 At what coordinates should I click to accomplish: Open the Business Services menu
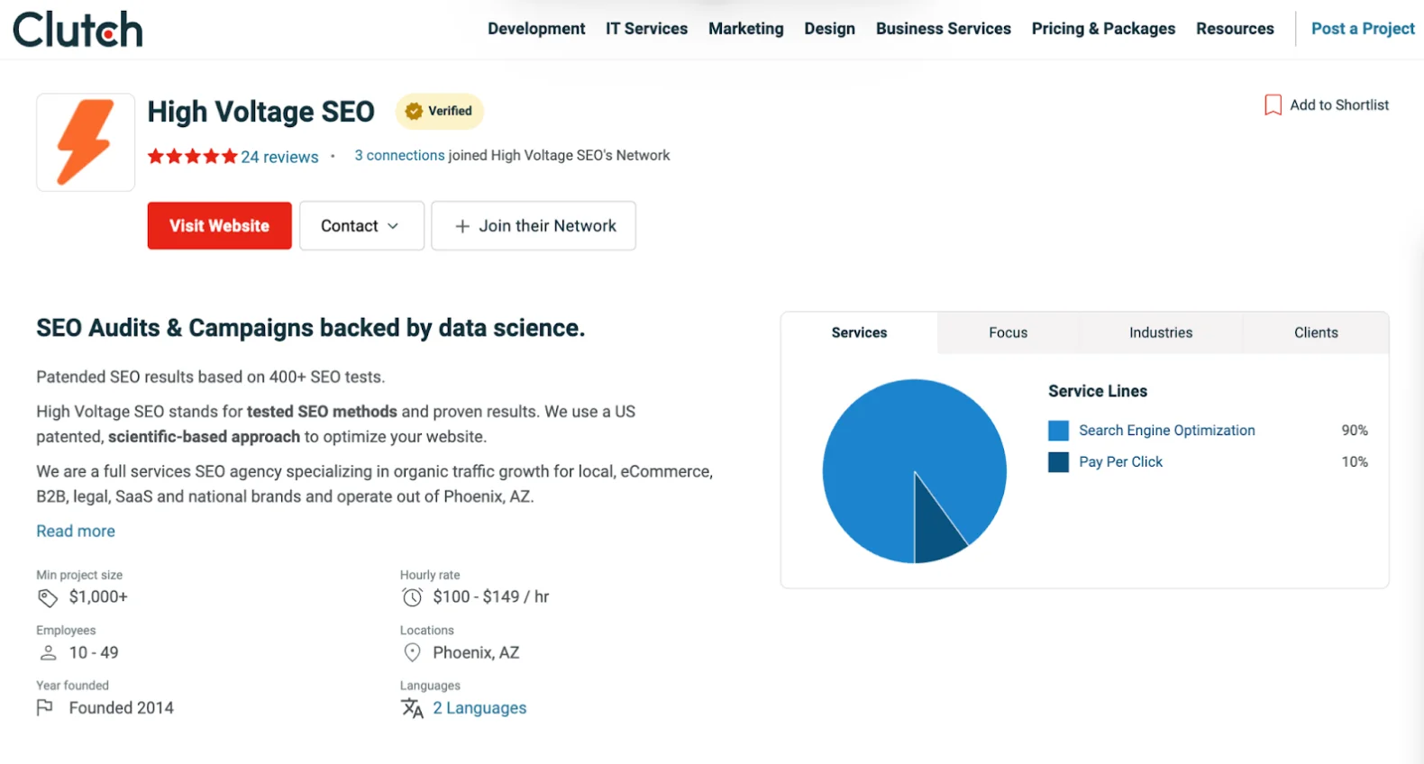[944, 29]
